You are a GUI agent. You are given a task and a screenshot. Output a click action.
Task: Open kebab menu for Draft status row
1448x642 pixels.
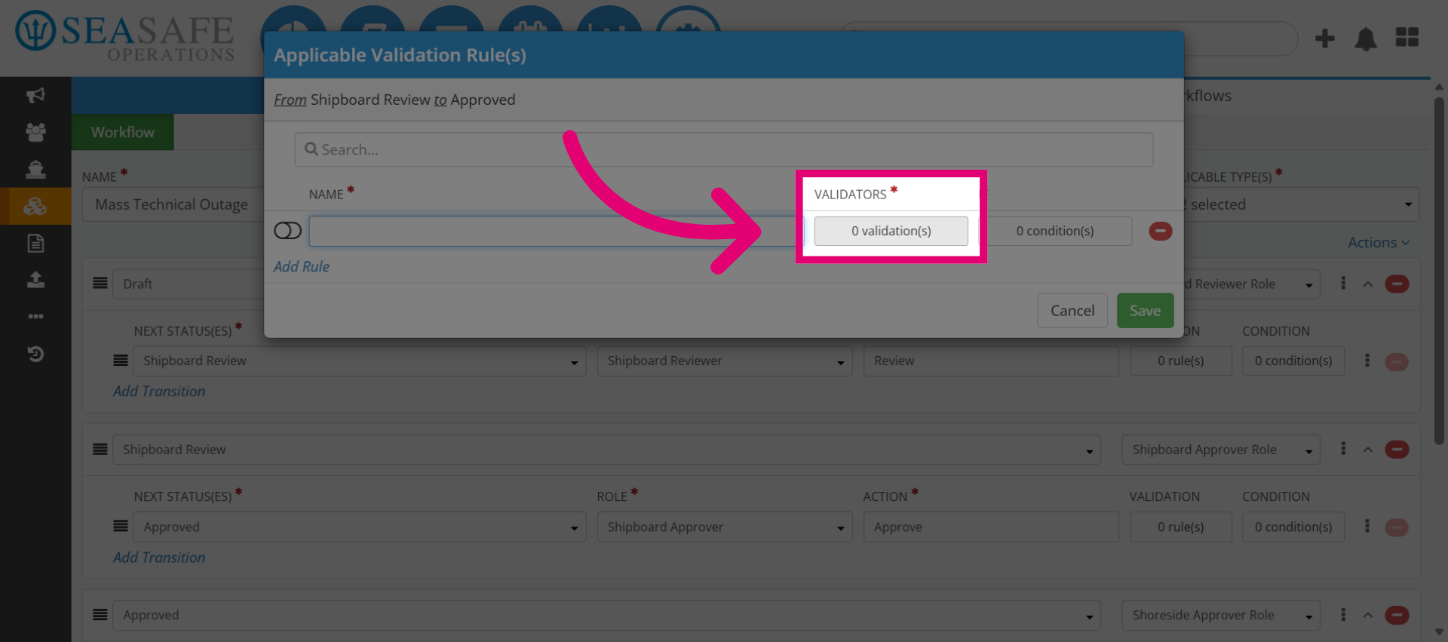[x=1343, y=283]
